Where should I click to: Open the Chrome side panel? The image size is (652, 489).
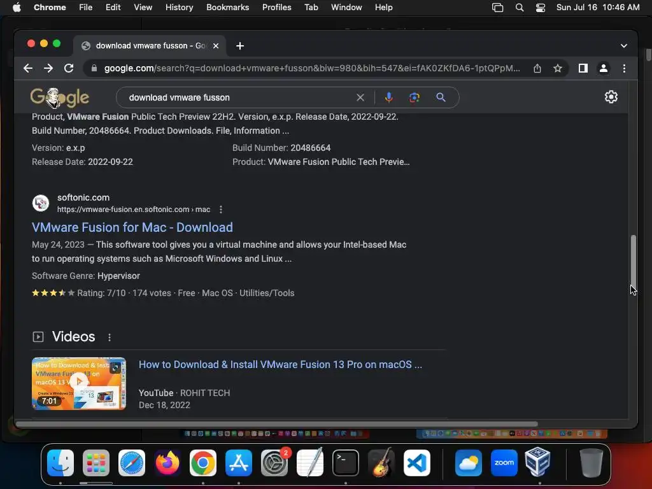pos(583,68)
